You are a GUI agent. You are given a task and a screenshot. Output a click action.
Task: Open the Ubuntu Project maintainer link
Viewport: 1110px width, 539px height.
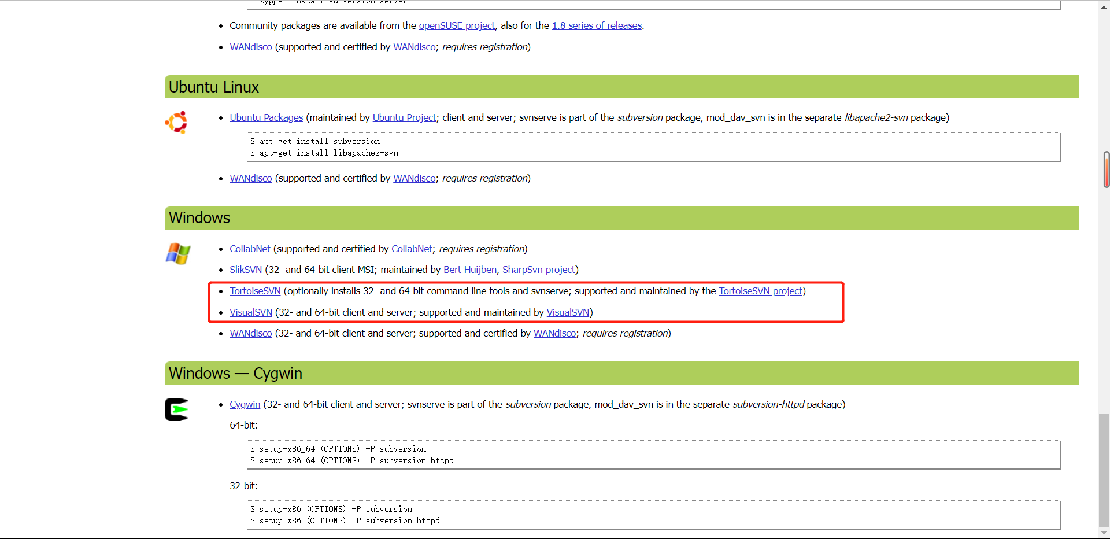click(x=404, y=117)
